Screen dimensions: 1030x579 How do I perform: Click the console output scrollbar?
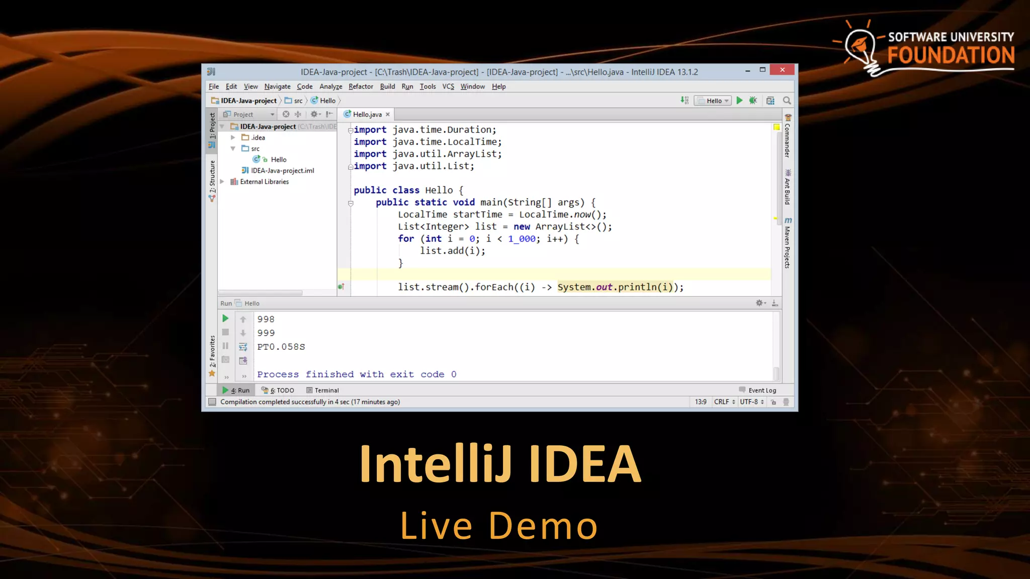pos(777,373)
